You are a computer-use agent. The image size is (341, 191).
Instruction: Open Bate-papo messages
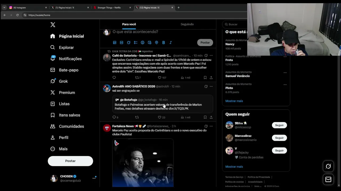(64, 70)
